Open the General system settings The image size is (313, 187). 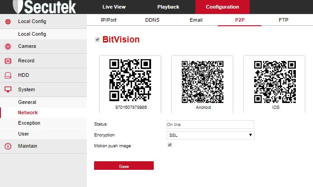tap(43, 102)
